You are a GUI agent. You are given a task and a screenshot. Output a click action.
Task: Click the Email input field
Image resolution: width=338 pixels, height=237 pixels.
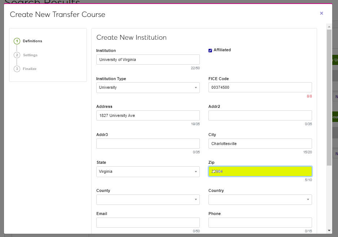(148, 223)
